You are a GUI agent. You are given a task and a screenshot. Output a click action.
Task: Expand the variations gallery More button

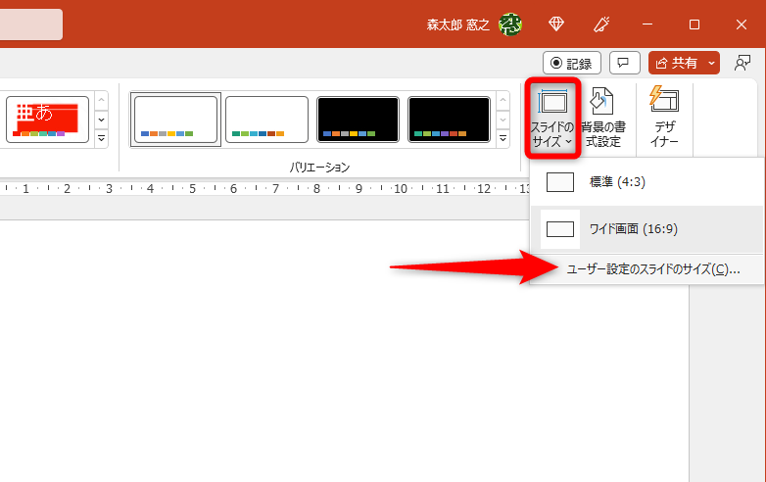[x=503, y=139]
